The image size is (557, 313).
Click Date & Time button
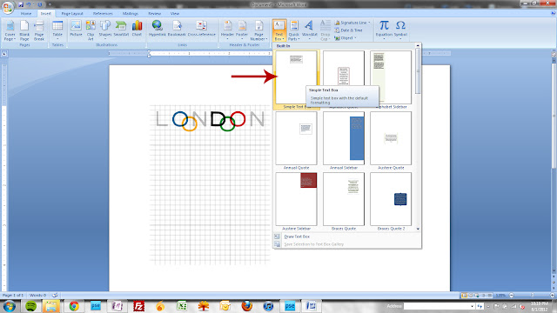(x=348, y=30)
